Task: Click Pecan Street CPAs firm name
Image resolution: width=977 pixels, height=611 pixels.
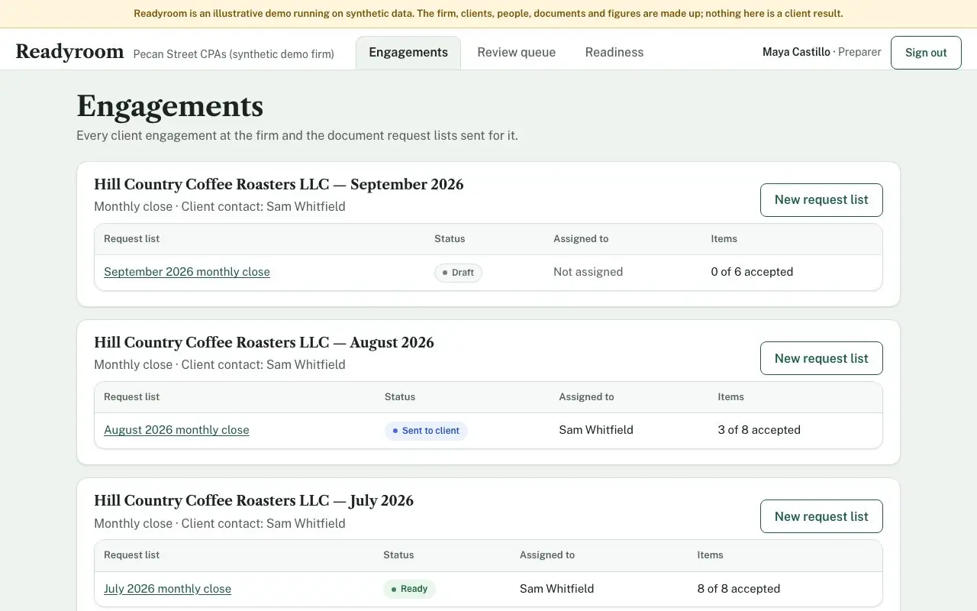Action: (234, 54)
